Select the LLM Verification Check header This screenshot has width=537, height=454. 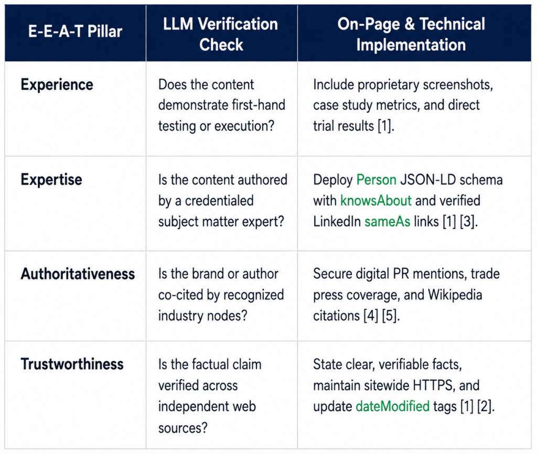tap(221, 34)
